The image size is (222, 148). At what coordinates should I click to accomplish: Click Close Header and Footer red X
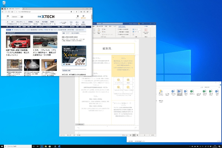[146, 30]
